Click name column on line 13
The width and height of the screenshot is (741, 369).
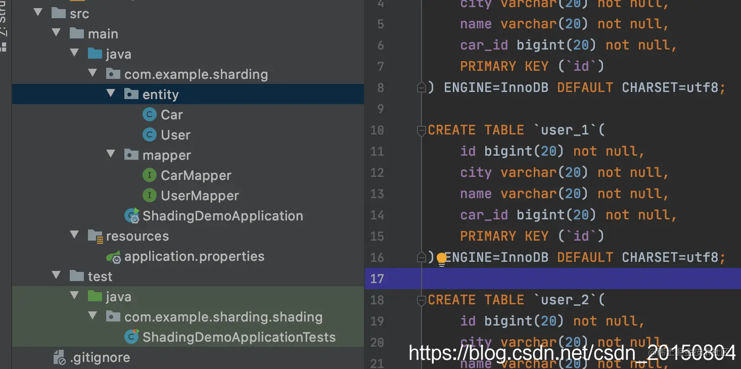click(x=476, y=194)
